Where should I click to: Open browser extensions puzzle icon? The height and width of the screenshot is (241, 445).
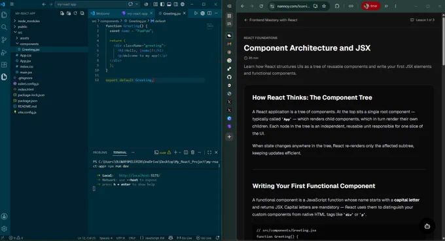337,6
